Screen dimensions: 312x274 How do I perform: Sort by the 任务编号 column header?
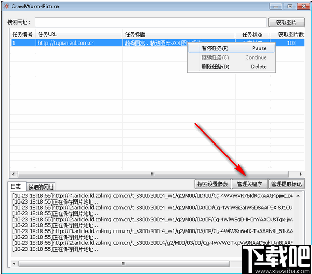(22, 34)
